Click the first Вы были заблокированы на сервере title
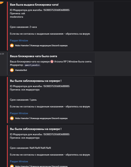This screenshot has width=131, height=167. click(36, 81)
